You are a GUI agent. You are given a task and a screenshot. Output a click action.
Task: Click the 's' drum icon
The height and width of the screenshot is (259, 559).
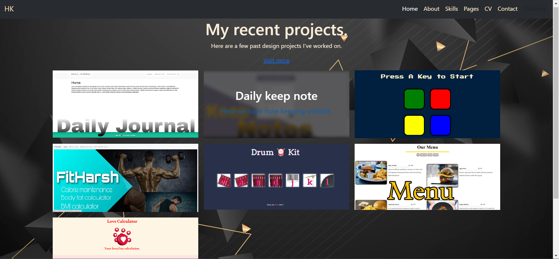tap(258, 180)
